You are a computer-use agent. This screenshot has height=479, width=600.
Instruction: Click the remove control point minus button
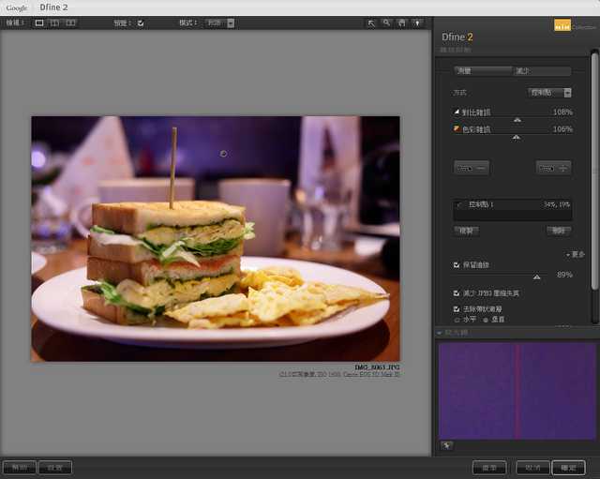coord(471,168)
